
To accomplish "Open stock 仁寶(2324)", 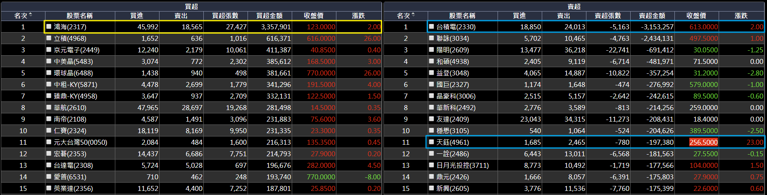I will point(70,131).
